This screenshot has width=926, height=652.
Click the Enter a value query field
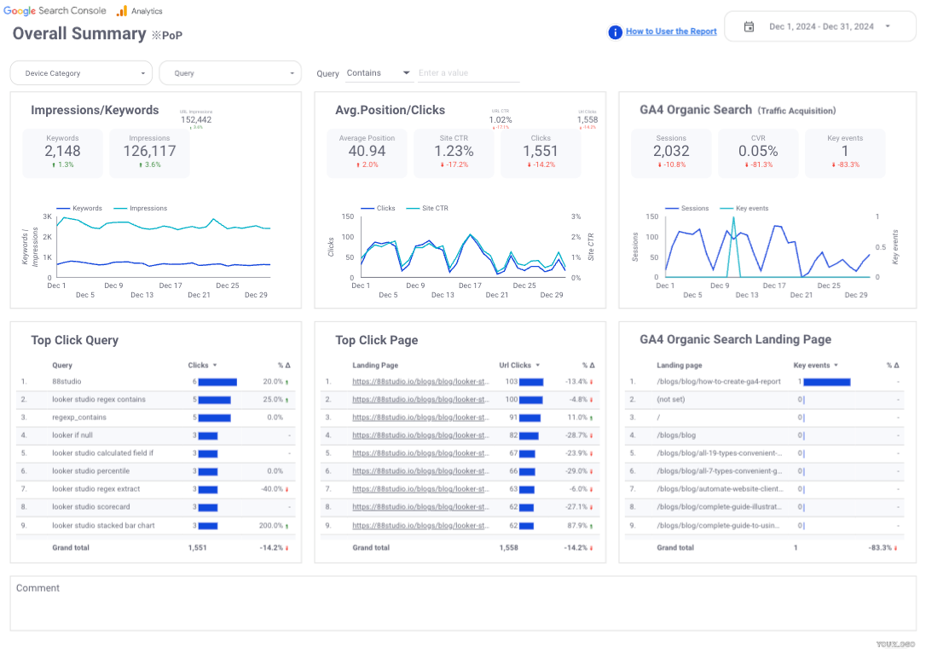[468, 73]
